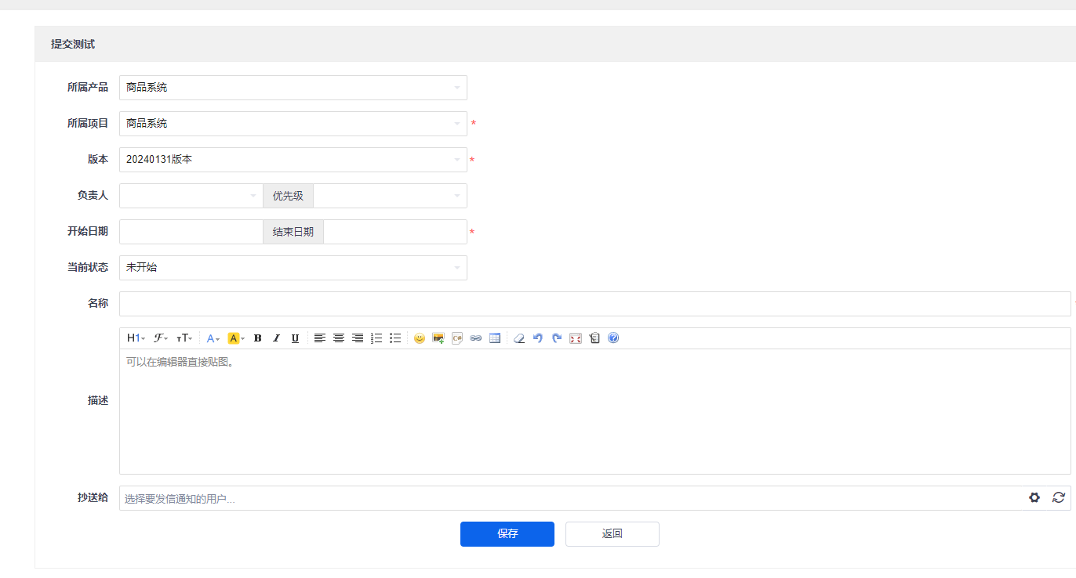Insert a code block via toolbar
Image resolution: width=1076 pixels, height=578 pixels.
tap(457, 338)
